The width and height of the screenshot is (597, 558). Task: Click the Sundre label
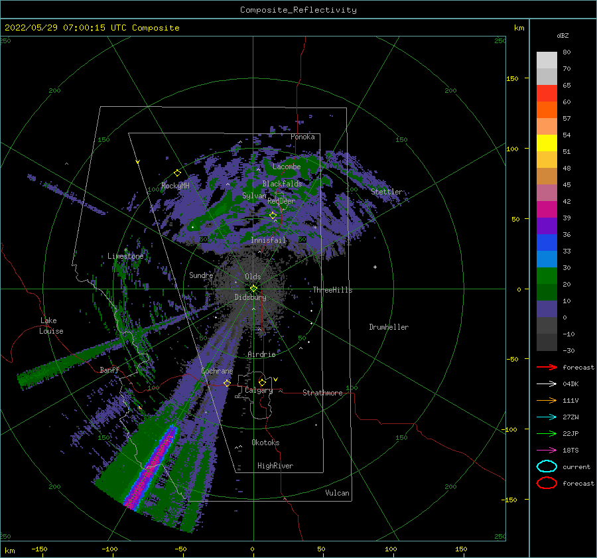tap(201, 275)
